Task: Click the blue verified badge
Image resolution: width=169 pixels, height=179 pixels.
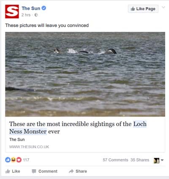Action: click(x=44, y=8)
